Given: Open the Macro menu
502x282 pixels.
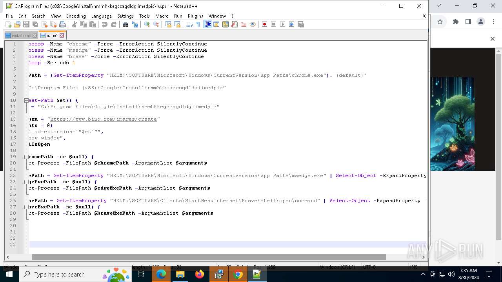Looking at the screenshot, I should coord(162,16).
